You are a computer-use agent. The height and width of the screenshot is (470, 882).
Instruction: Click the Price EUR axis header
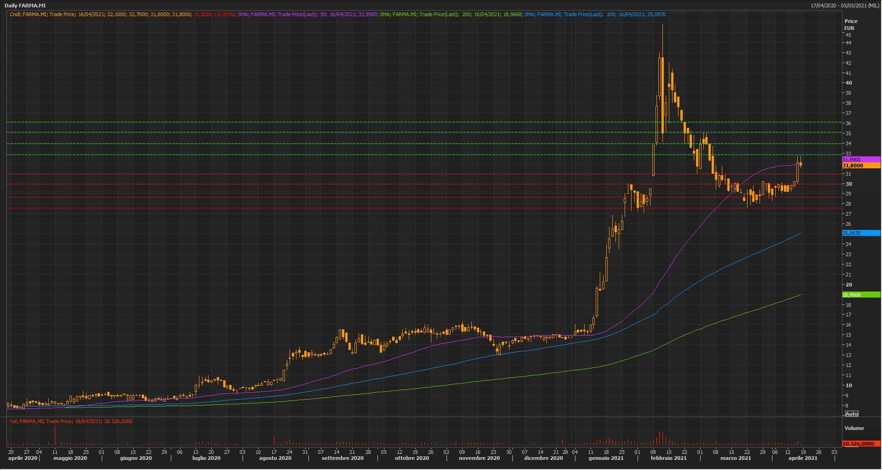851,24
